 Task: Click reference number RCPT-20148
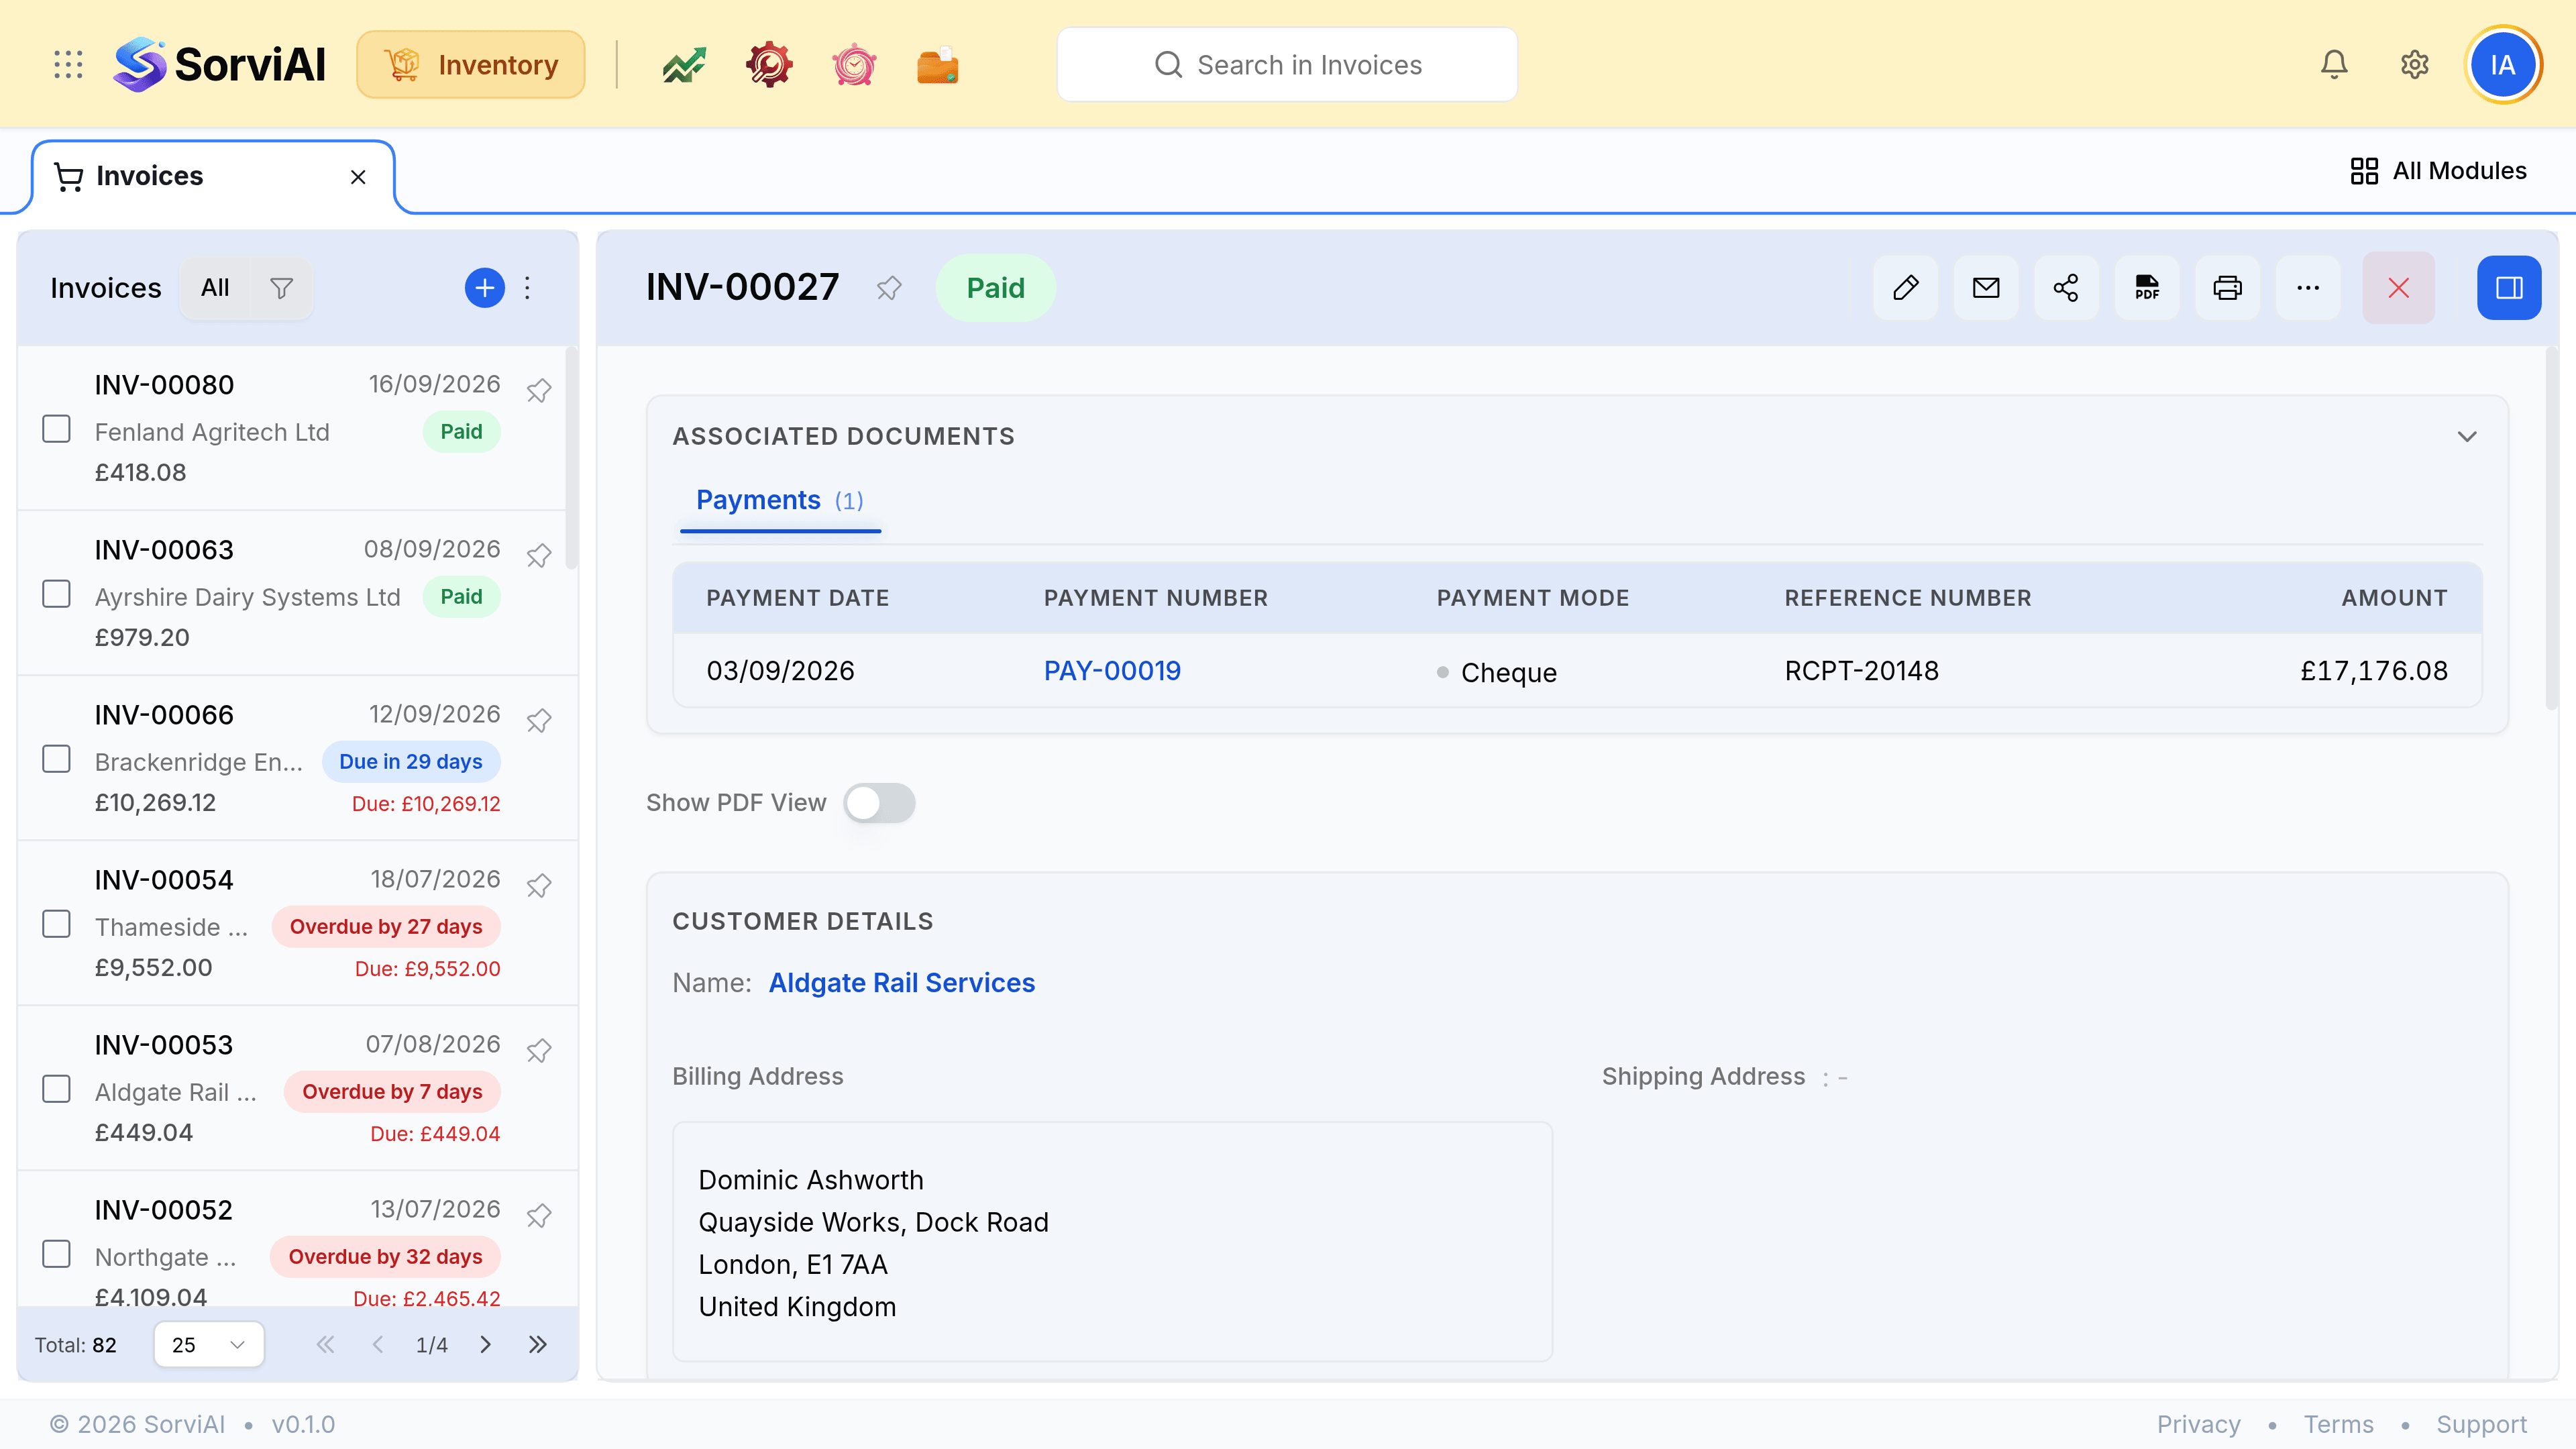[x=1861, y=671]
